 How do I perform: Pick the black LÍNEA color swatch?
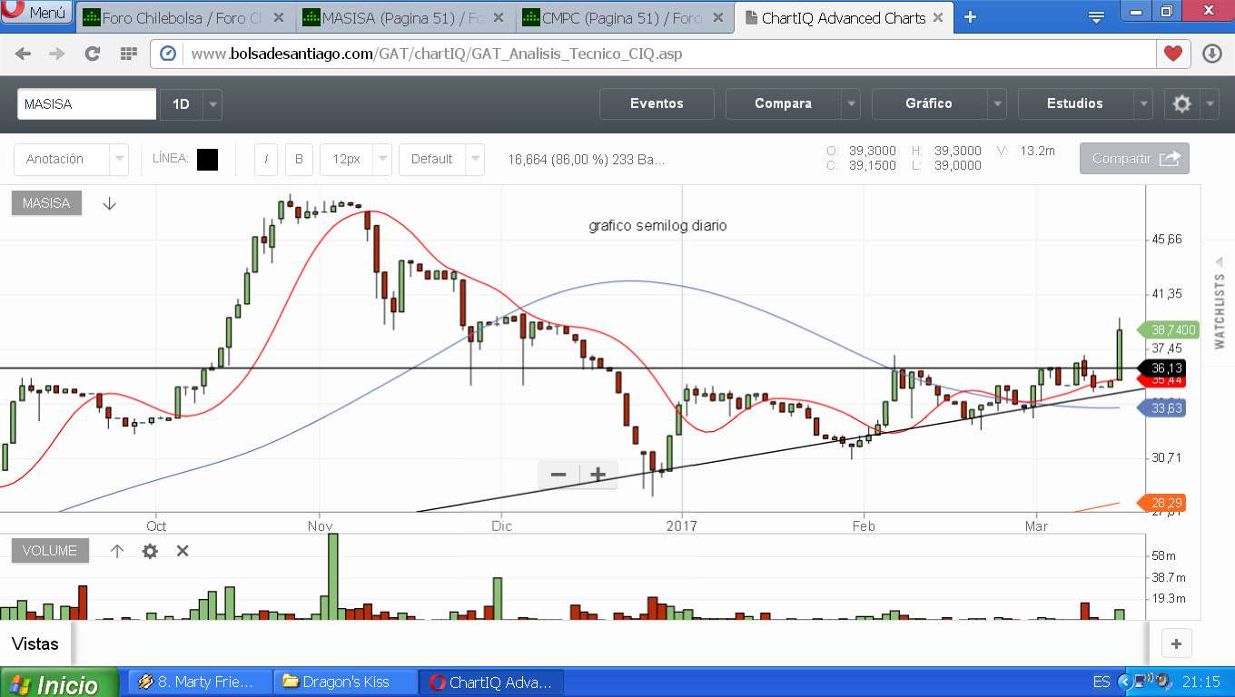pyautogui.click(x=207, y=159)
